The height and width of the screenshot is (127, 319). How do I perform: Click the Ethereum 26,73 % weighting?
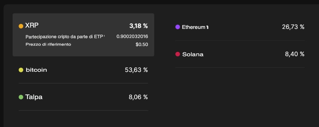(293, 27)
